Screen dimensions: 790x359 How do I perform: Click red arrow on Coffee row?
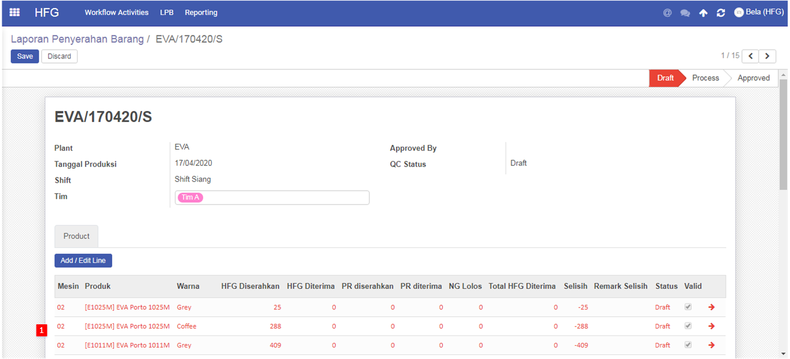coord(711,326)
